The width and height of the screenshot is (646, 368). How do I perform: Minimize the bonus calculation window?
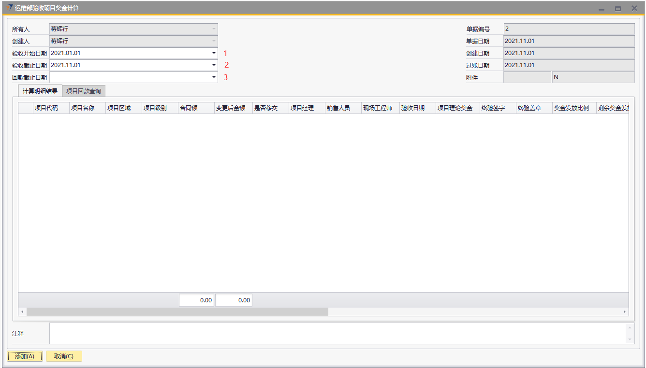coord(602,8)
